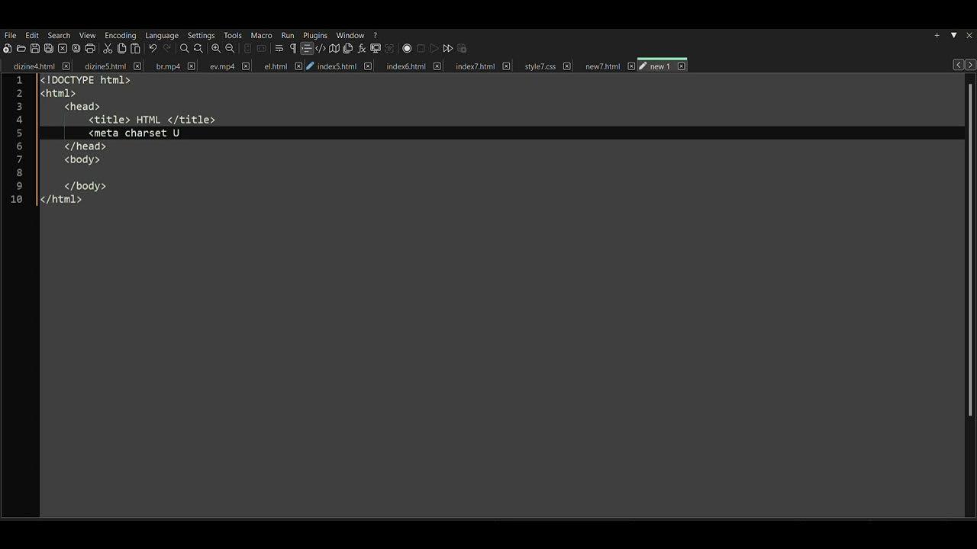Click the Close All toolbar icon

pyautogui.click(x=76, y=48)
